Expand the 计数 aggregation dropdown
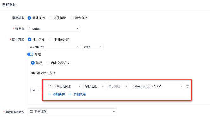210x120 pixels. (93, 47)
